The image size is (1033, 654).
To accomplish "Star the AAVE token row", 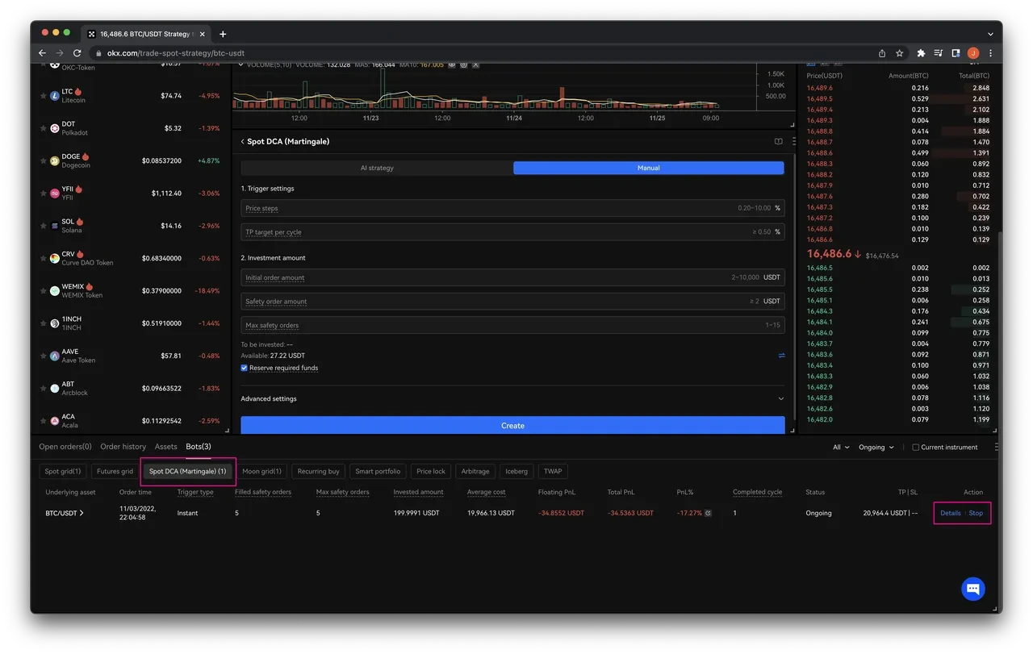I will [x=44, y=356].
